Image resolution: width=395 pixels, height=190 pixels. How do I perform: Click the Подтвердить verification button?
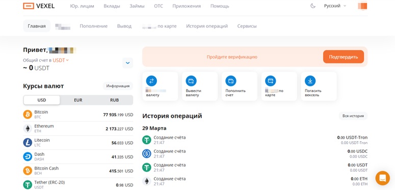pos(344,57)
